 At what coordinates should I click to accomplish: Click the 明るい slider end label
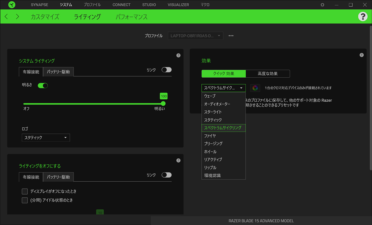160,109
